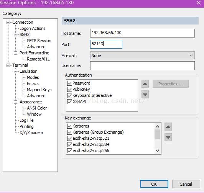Toggle ecdh-sha2-nistp521 key exchange

70,138
